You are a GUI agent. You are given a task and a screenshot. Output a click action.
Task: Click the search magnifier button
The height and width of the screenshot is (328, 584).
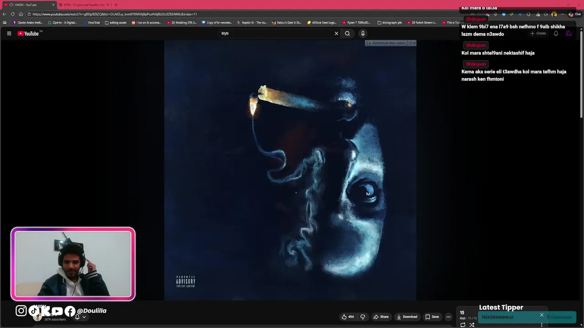coord(347,33)
